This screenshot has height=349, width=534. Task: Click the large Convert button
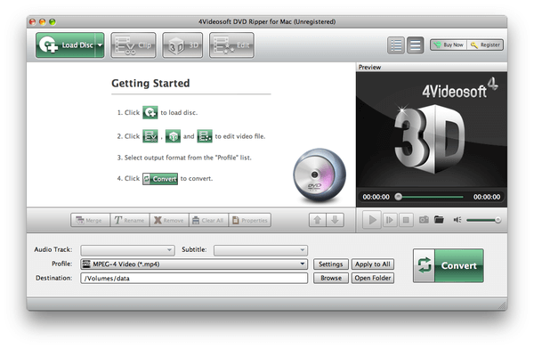click(x=449, y=265)
